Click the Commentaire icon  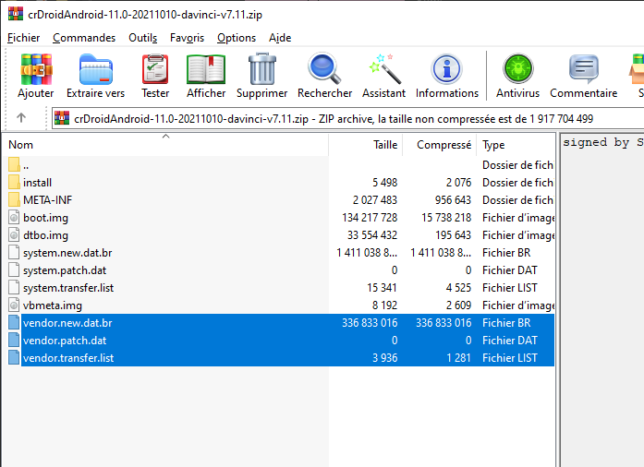coord(584,69)
